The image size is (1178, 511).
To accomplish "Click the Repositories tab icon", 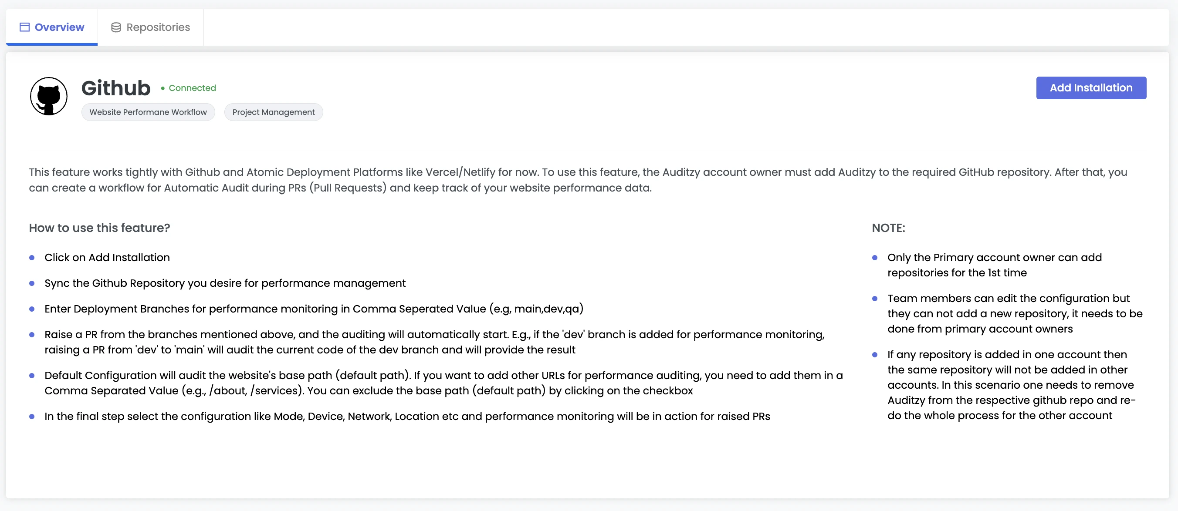I will point(116,26).
